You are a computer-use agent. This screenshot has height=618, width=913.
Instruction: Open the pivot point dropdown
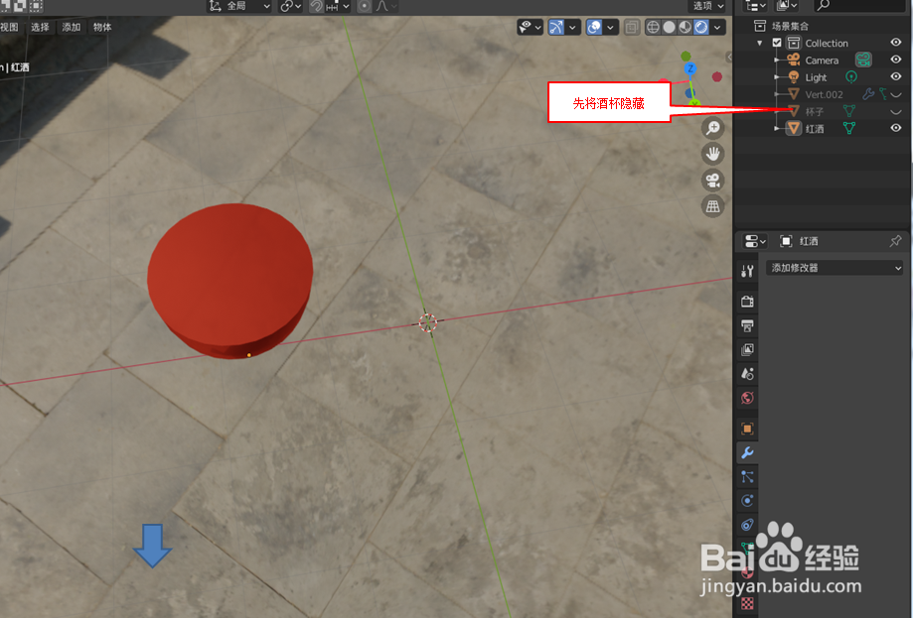(x=290, y=6)
